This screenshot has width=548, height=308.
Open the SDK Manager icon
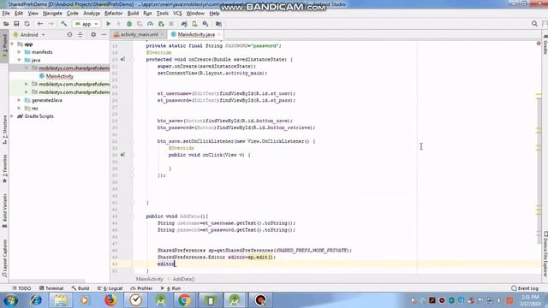[205, 24]
